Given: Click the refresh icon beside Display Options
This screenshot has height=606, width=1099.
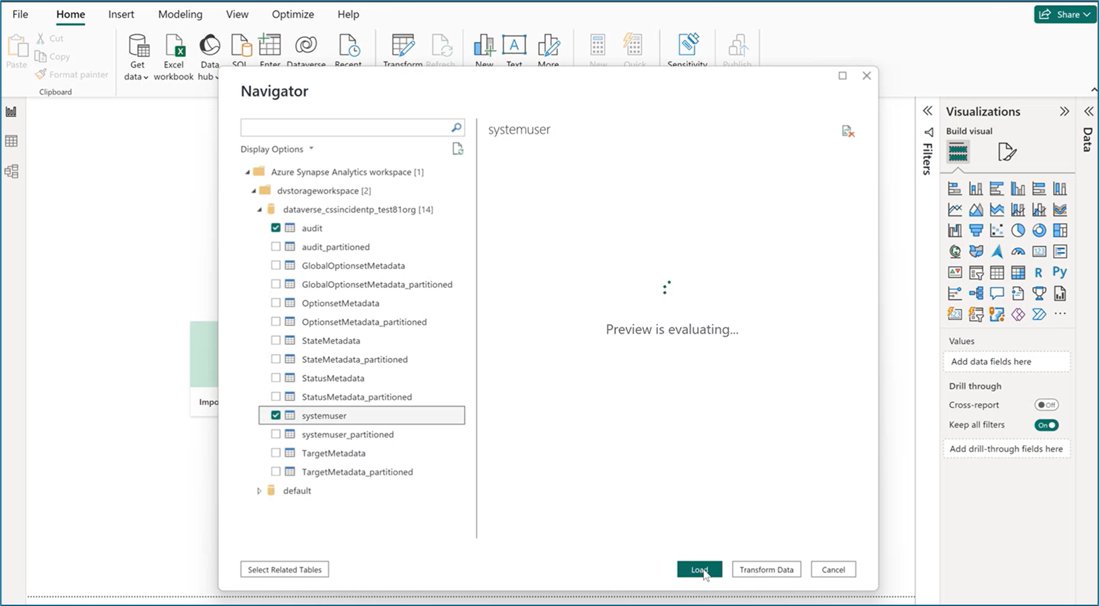Looking at the screenshot, I should (x=458, y=149).
